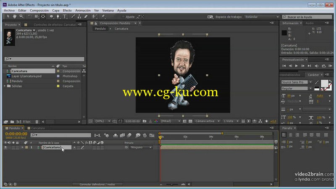Open the Regular font style dropdown

tap(297, 88)
